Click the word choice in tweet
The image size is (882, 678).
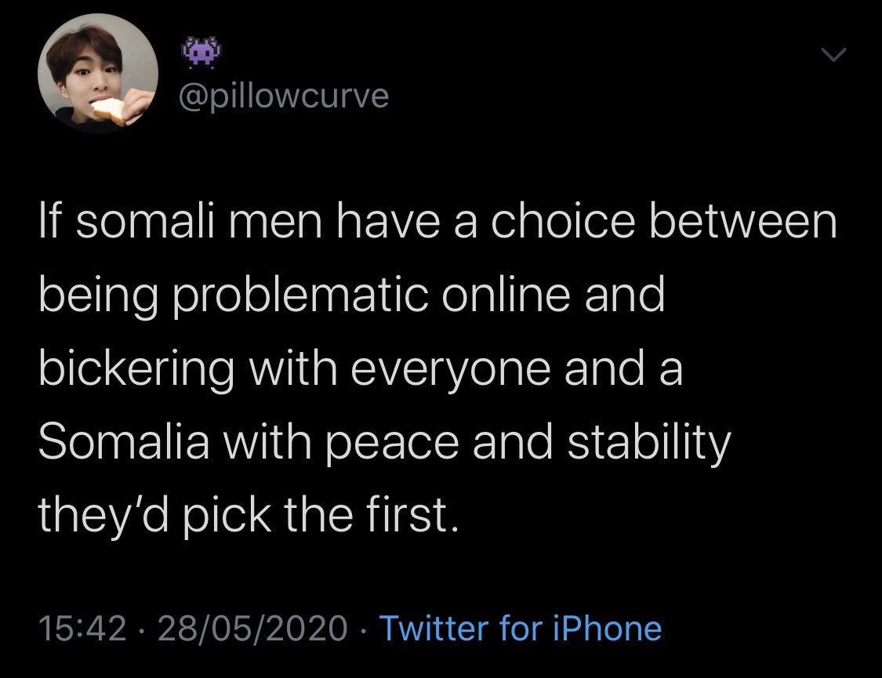563,222
